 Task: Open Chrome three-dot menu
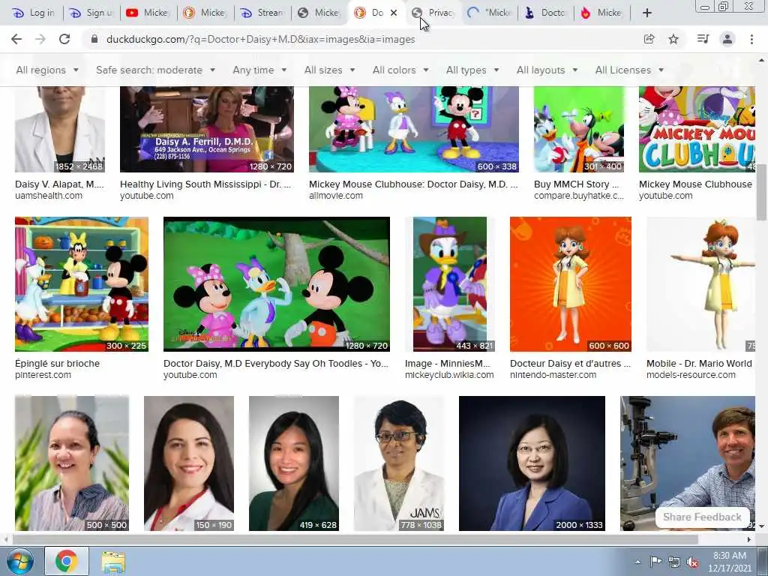tap(751, 39)
